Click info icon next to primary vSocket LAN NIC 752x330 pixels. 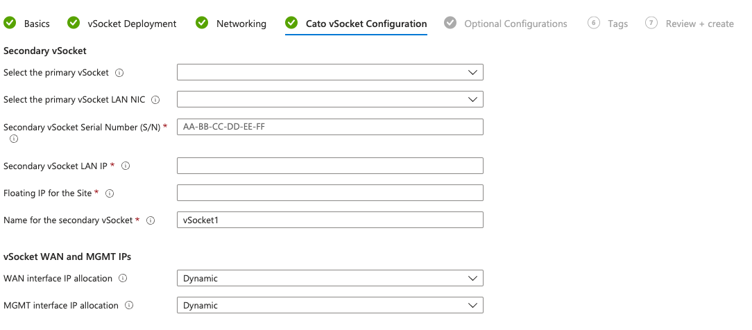tap(155, 100)
